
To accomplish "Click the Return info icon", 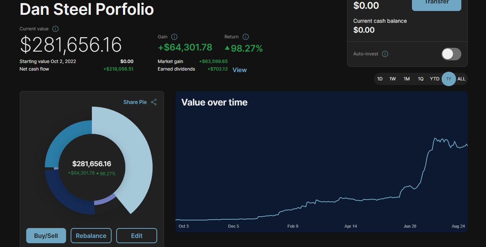I will coord(246,37).
